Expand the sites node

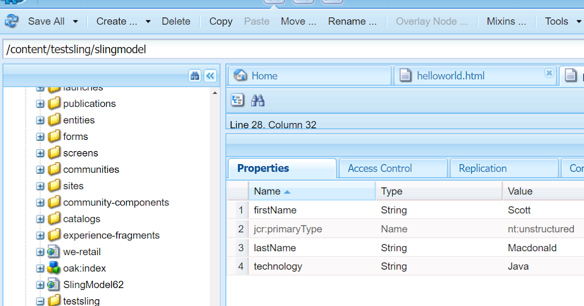(40, 186)
